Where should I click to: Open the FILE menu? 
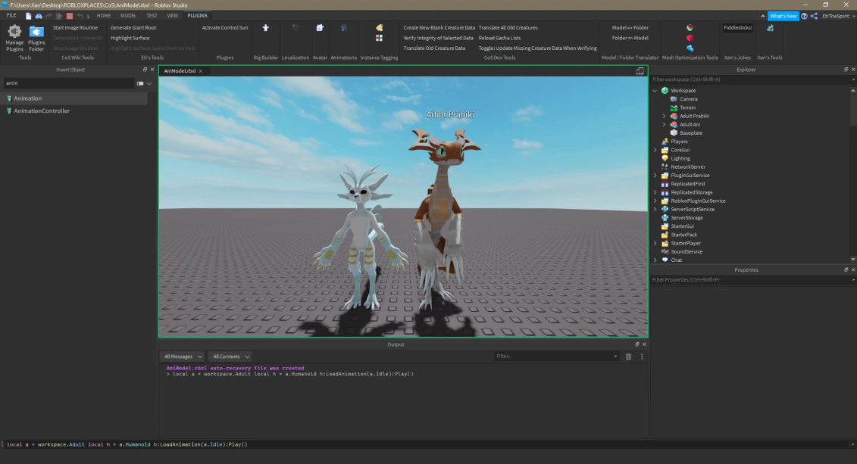pyautogui.click(x=11, y=15)
